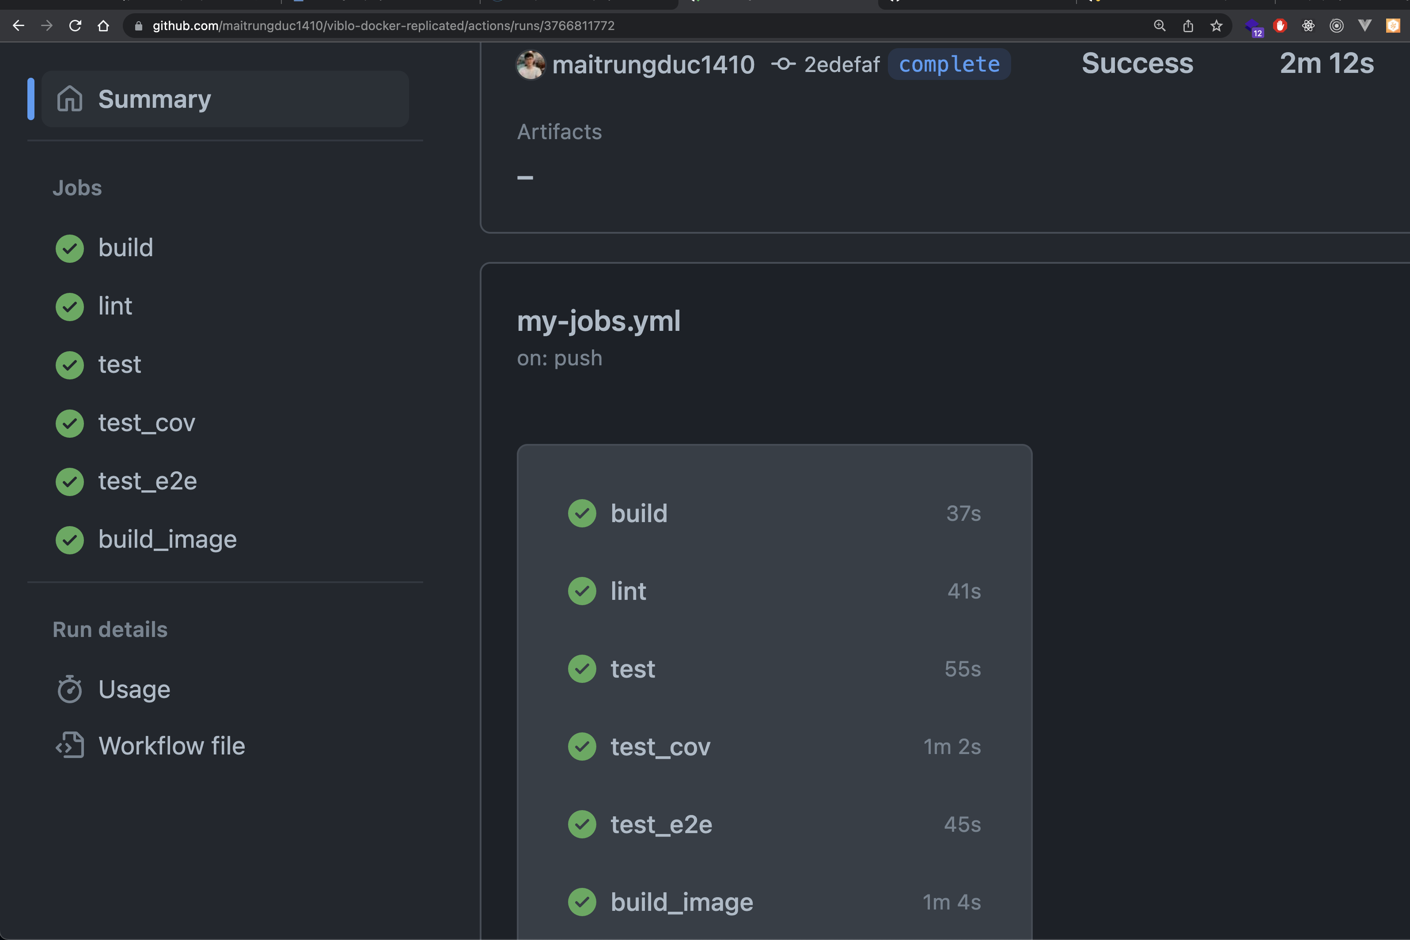Open the test_e2e job card showing 45s
The height and width of the screenshot is (940, 1410).
774,824
